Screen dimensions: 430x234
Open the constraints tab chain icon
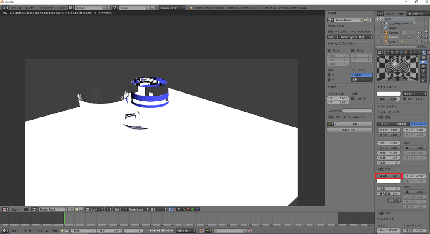411,52
